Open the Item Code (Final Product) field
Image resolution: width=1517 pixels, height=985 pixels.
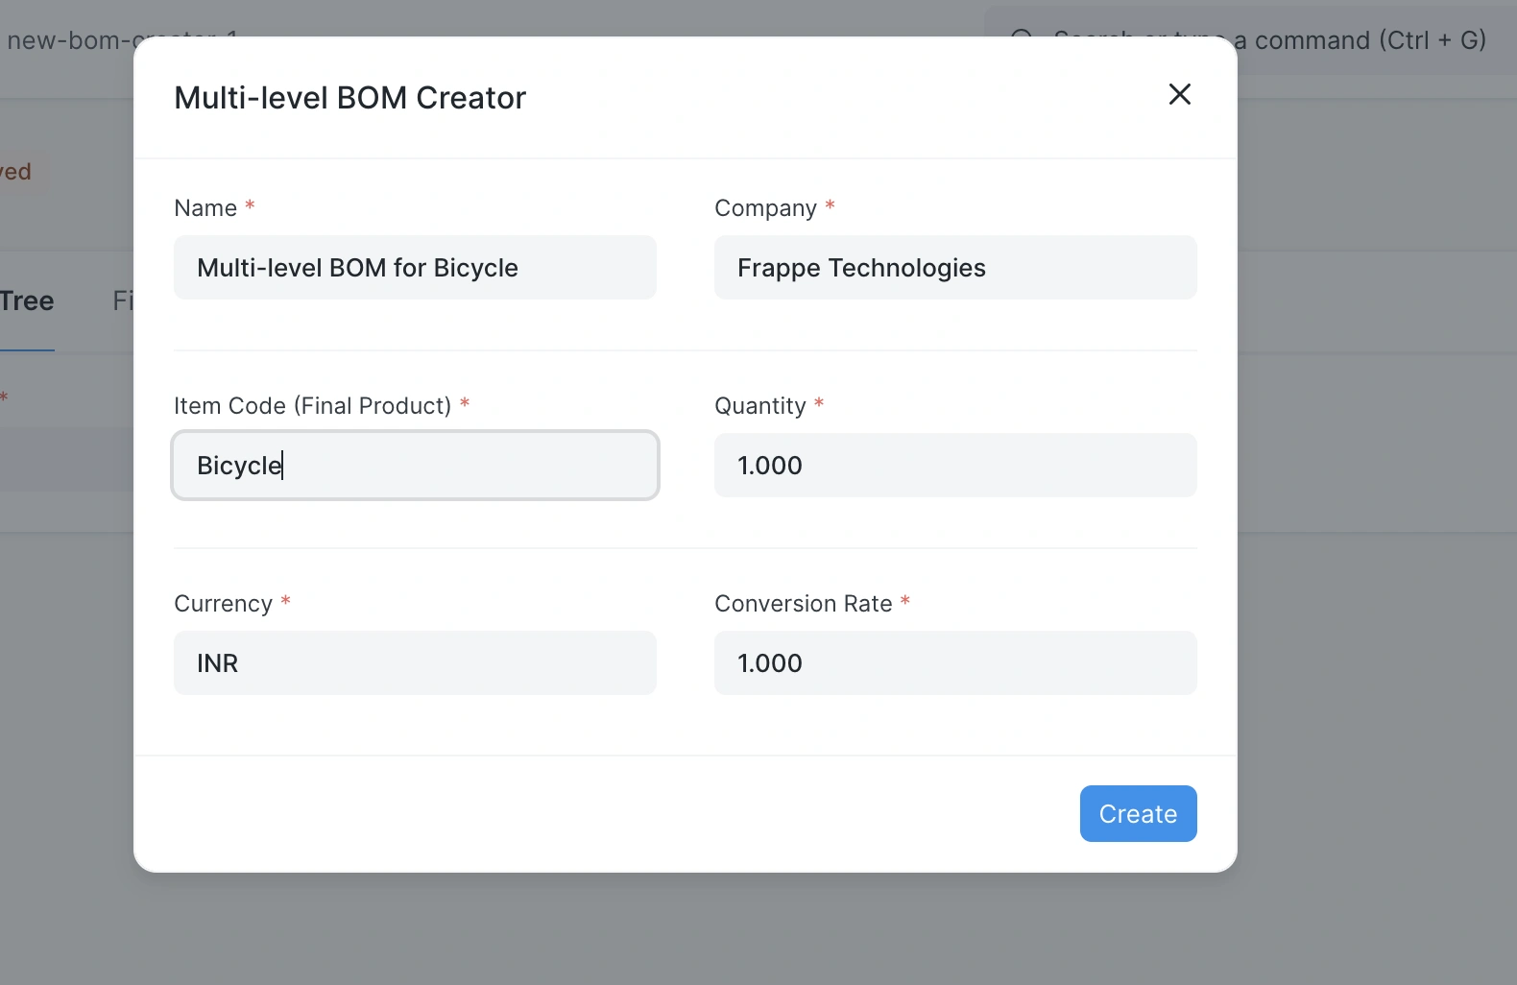tap(415, 466)
